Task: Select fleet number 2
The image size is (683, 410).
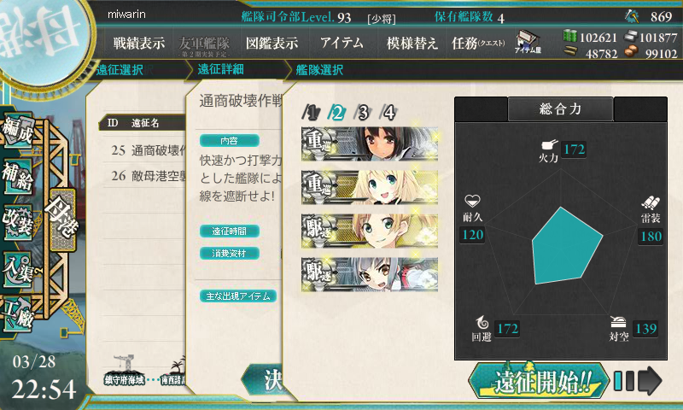Action: point(336,113)
